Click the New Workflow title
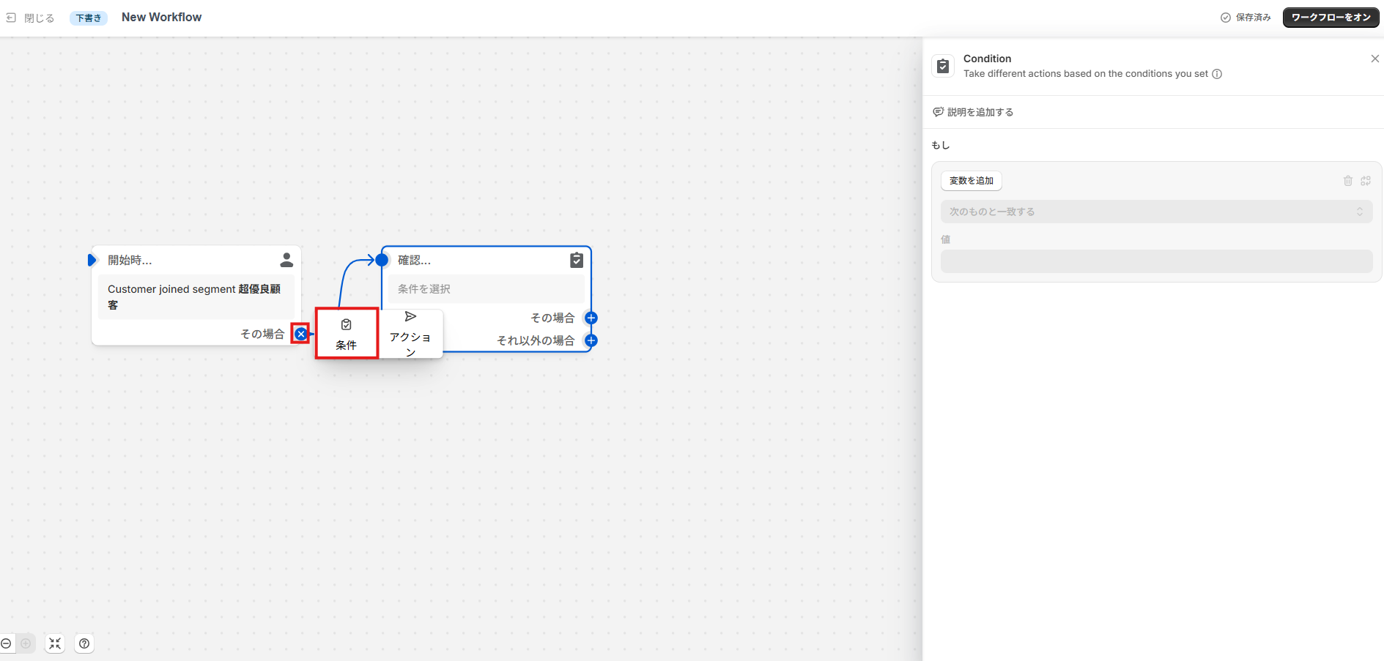The height and width of the screenshot is (661, 1384). [161, 17]
